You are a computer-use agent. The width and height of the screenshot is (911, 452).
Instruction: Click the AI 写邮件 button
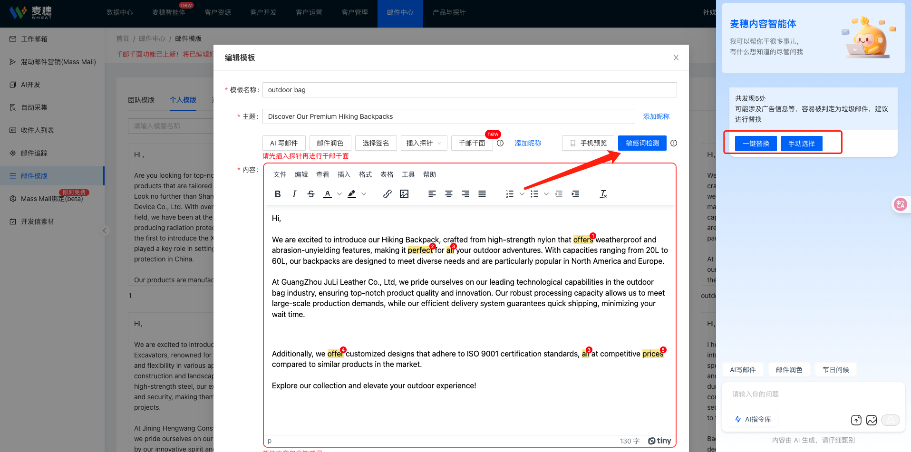pos(284,143)
